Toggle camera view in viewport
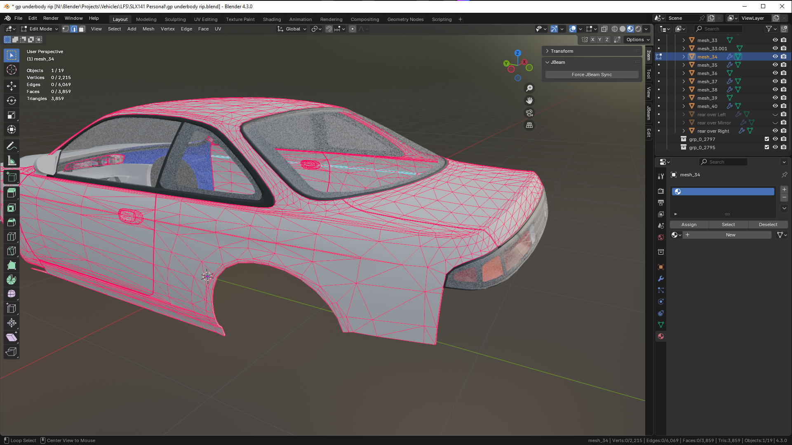792x445 pixels. (x=529, y=113)
